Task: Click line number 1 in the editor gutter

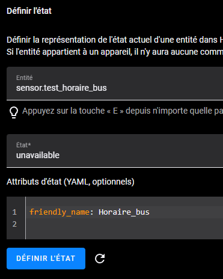Action: pos(14,212)
